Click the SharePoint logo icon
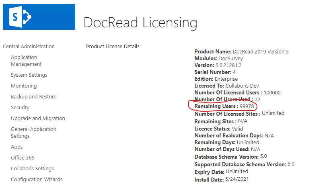The height and width of the screenshot is (188, 329). 39,17
